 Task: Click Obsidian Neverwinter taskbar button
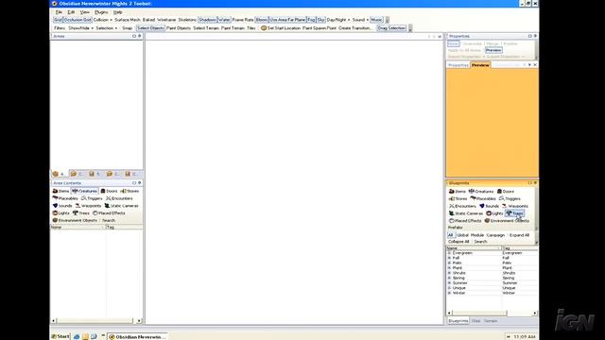[x=137, y=336]
